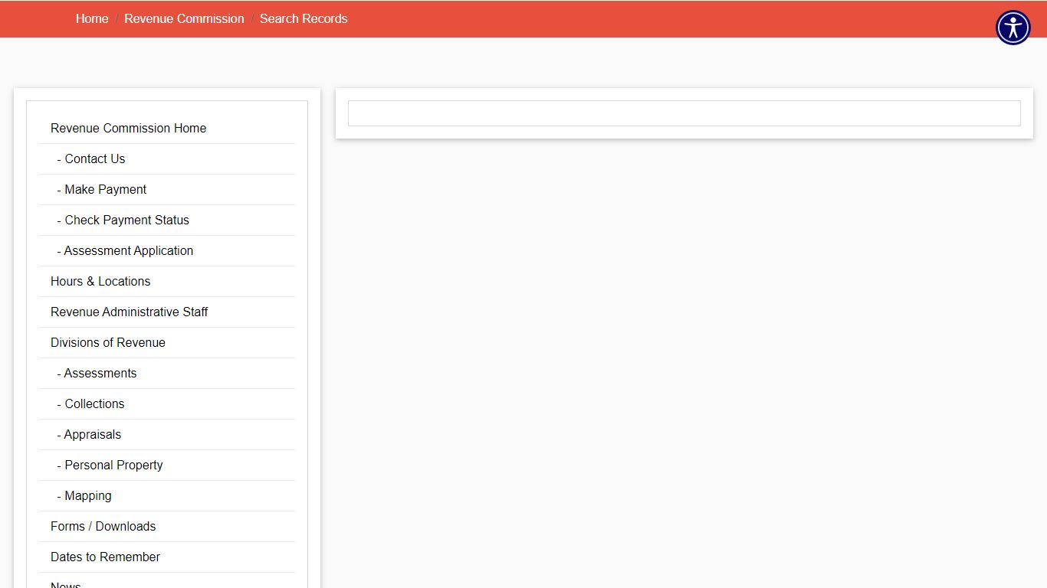Open Revenue Commission breadcrumb link
This screenshot has height=588, width=1047.
click(x=184, y=18)
